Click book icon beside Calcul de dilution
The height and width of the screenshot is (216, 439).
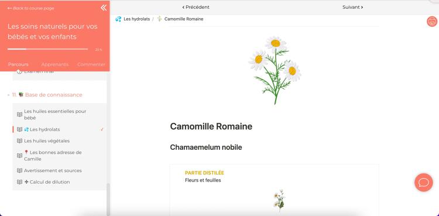[19, 182]
